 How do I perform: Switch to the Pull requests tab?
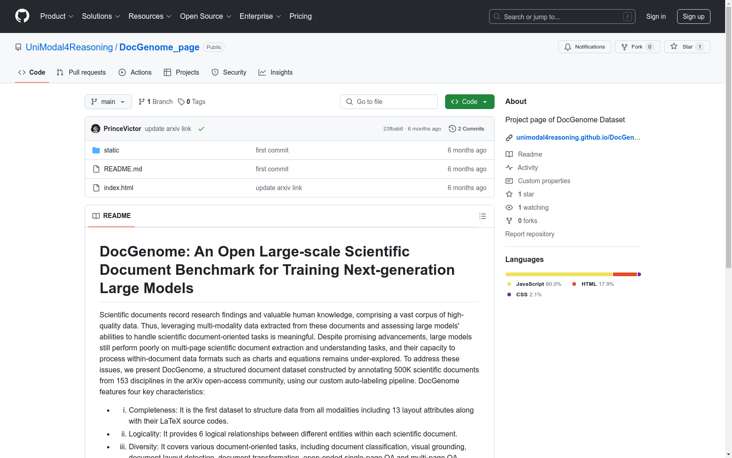pos(81,72)
